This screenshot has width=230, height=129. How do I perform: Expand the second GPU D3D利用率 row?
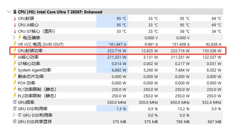point(14,115)
